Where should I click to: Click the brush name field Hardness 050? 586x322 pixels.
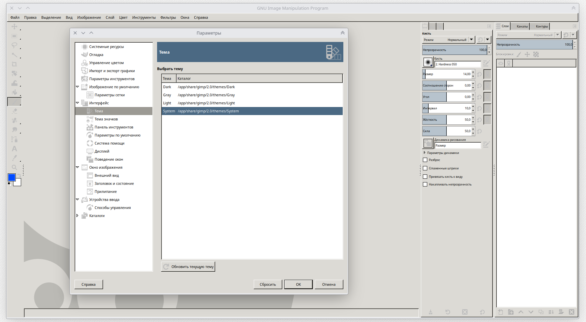(458, 64)
